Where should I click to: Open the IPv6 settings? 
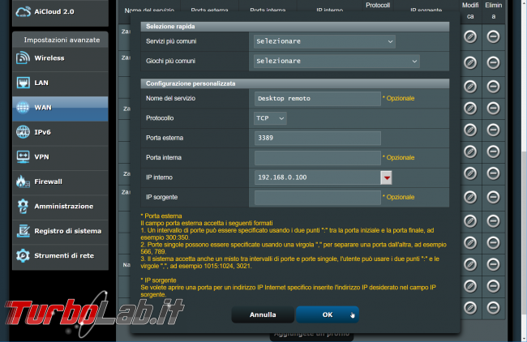[x=60, y=132]
